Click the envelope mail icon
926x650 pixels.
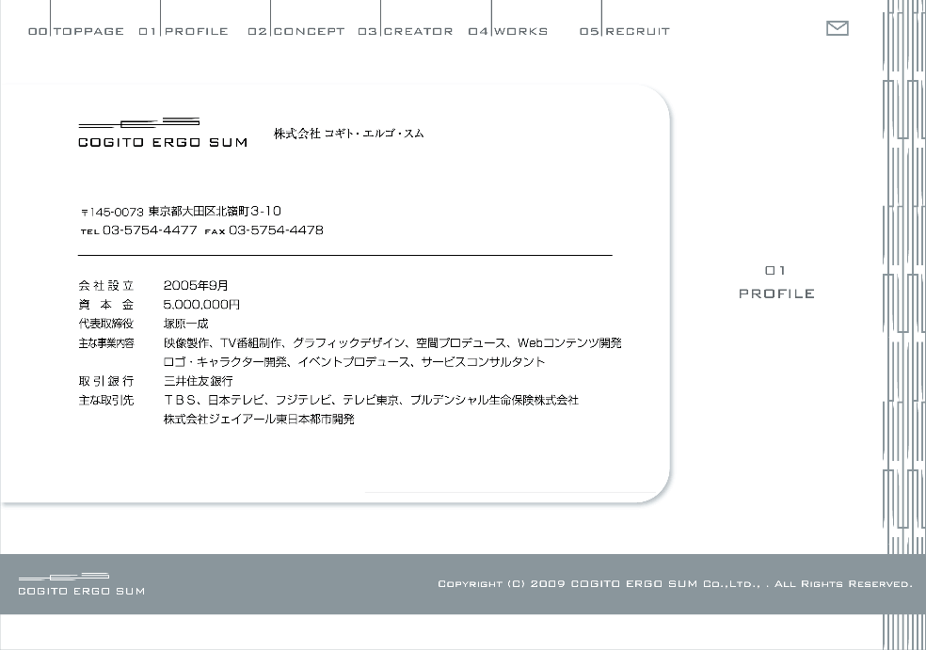pyautogui.click(x=837, y=28)
